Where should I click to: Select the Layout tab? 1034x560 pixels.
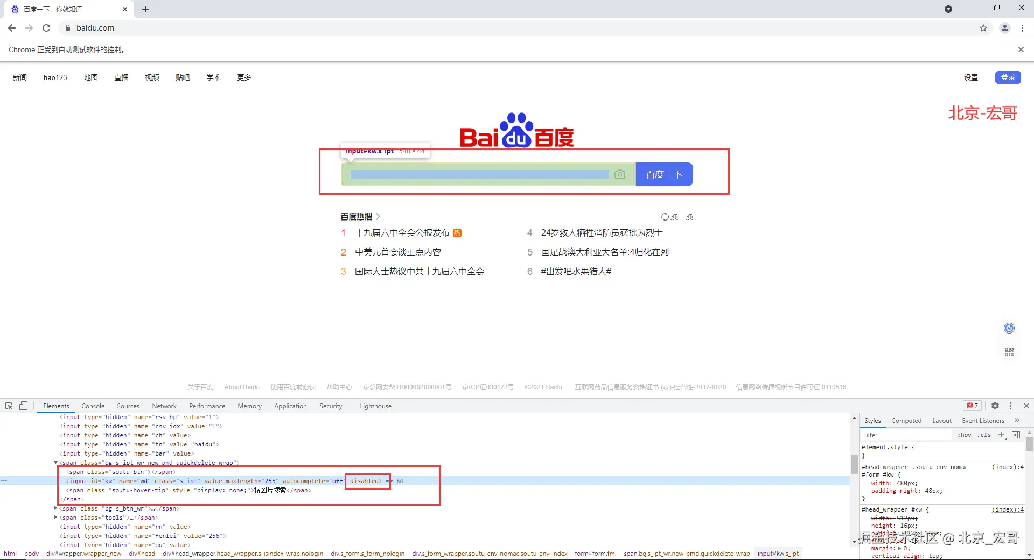(x=942, y=421)
